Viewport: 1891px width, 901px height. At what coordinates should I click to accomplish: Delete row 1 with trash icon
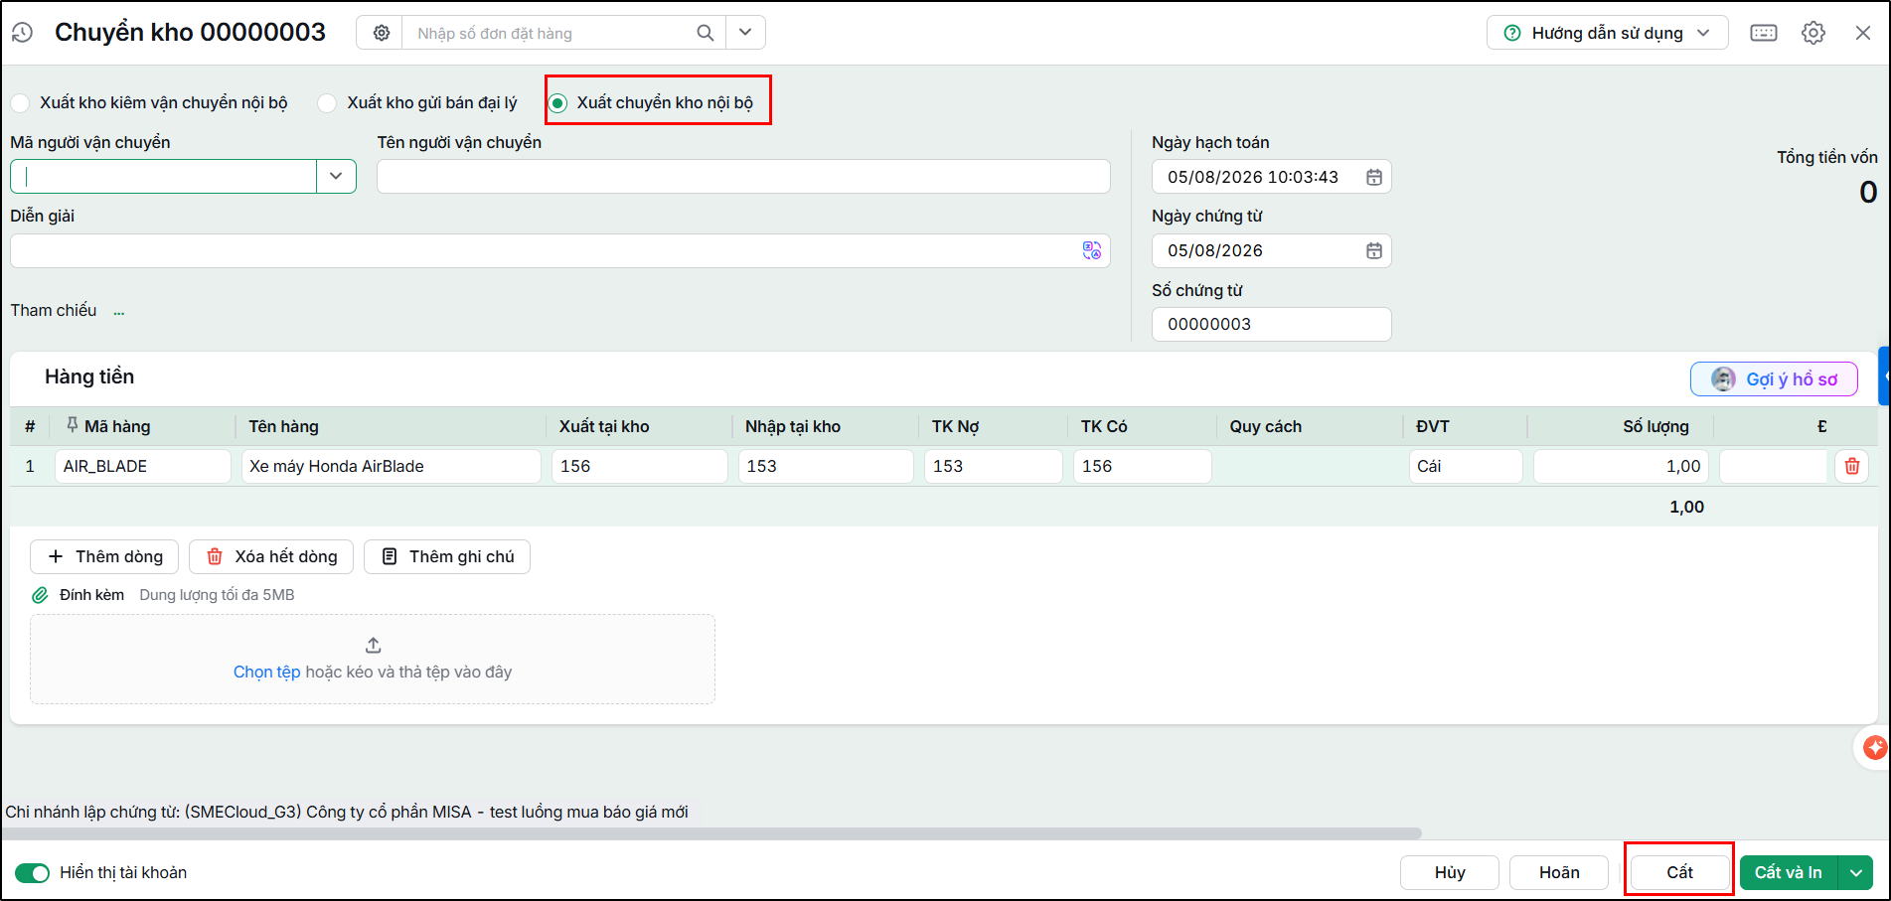click(x=1852, y=466)
